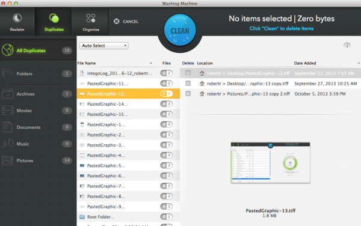Viewport: 361px width, 226px height.
Task: Switch to the Duplicates tab
Action: (x=54, y=22)
